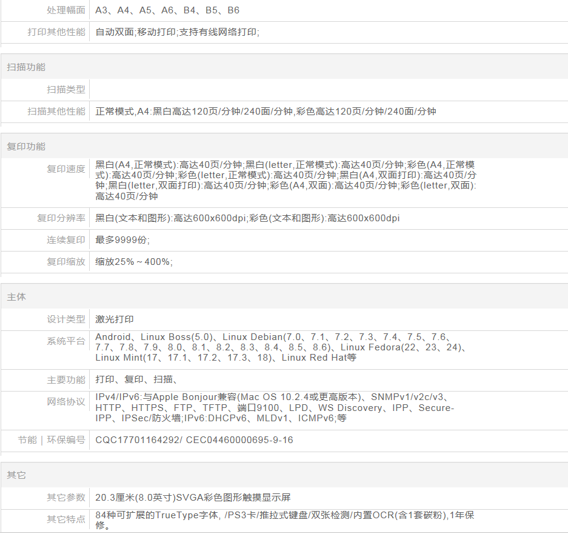The height and width of the screenshot is (534, 568).
Task: Click the 扫描功能 section header
Action: [x=26, y=67]
